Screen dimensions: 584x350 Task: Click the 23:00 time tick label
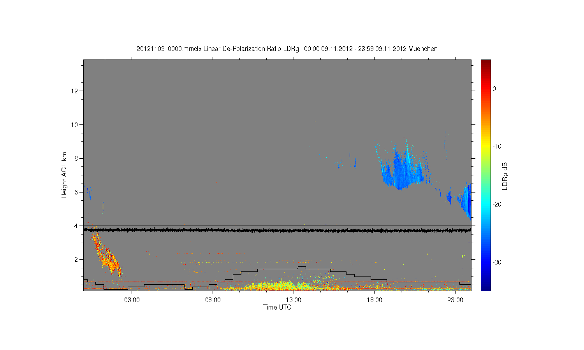455,300
